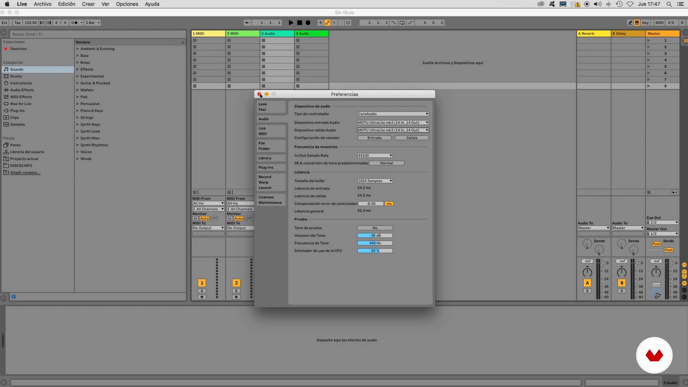Enable MIDI Map Mode switch
Viewport: 688px width, 387px height.
659,23
